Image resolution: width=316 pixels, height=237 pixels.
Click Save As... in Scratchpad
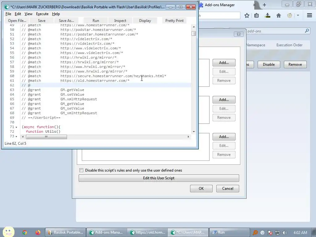click(66, 21)
